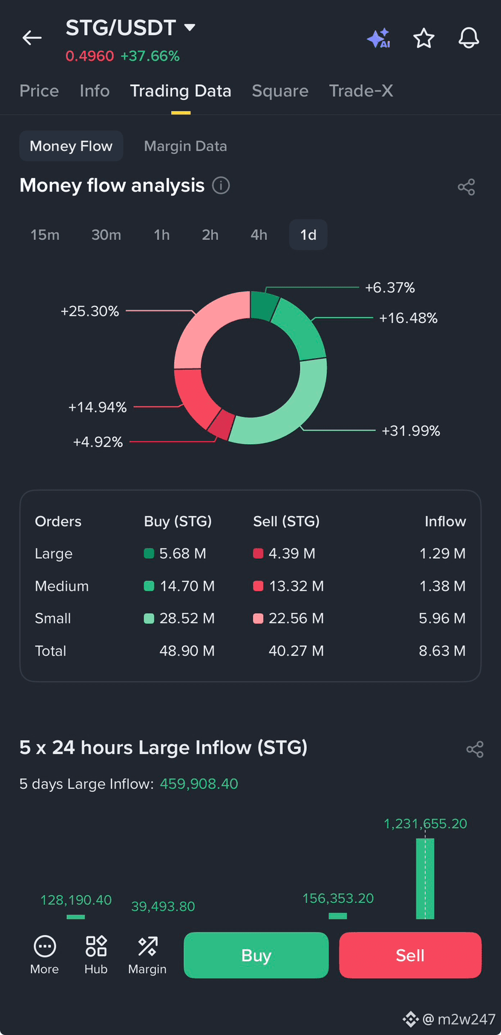This screenshot has width=501, height=1035.
Task: Open the Hub icon in bottom bar
Action: (96, 955)
